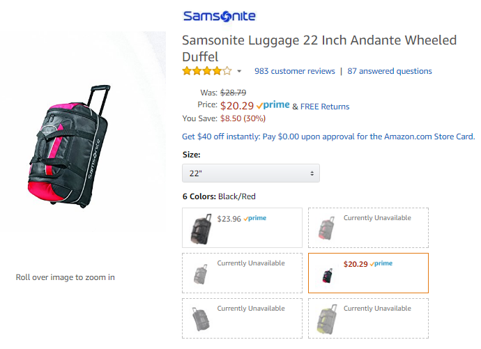View the 87 answered questions

[x=390, y=71]
